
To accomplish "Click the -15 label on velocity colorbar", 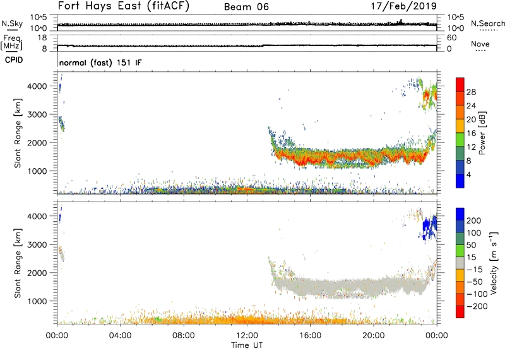I will point(475,269).
